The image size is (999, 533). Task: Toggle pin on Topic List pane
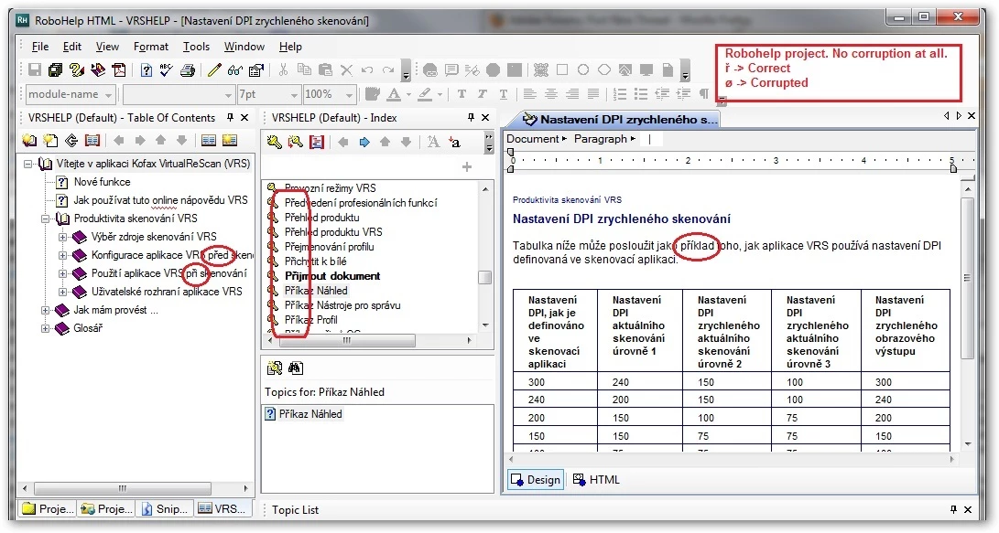(954, 509)
